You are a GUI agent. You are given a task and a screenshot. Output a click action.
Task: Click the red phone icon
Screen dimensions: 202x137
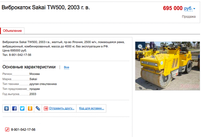coord(7,130)
